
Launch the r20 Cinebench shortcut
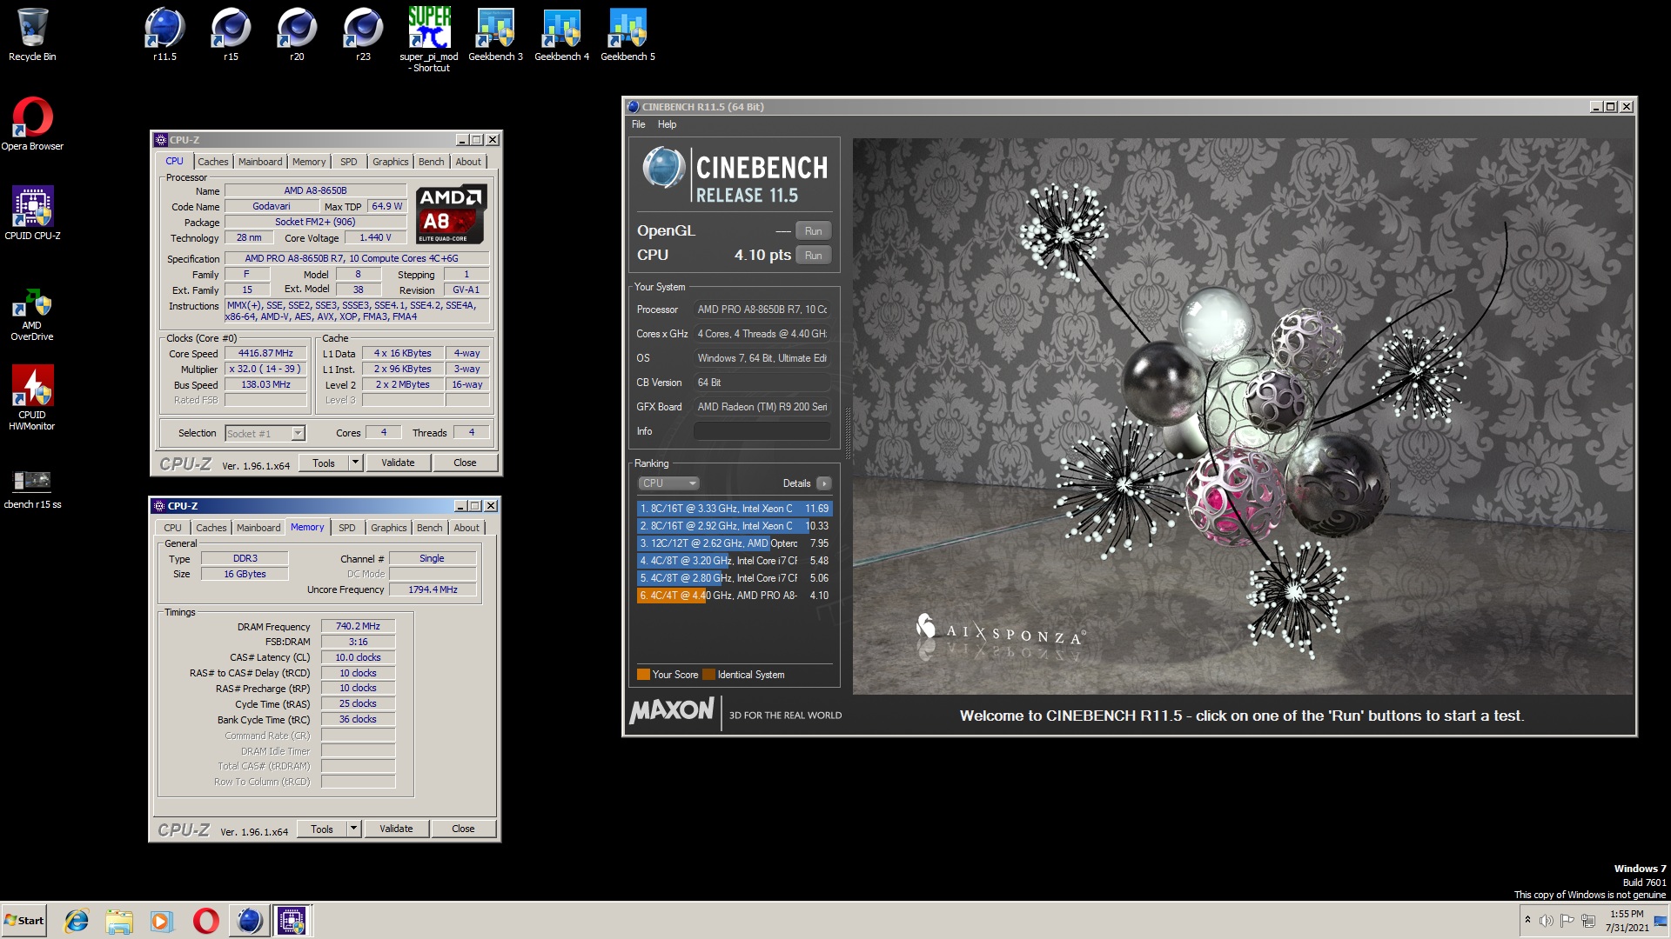click(297, 35)
